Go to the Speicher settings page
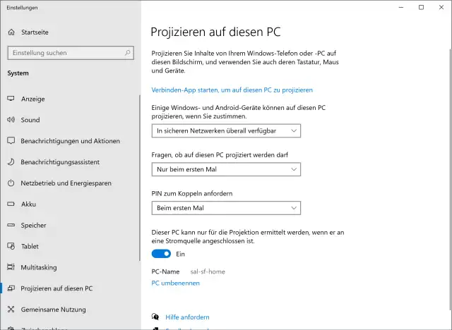 33,226
